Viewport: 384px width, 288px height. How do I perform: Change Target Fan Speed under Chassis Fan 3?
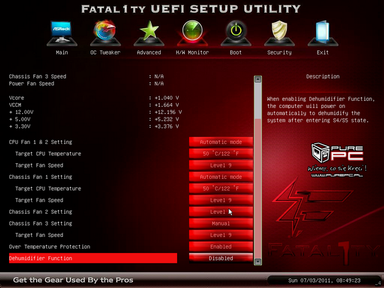point(221,235)
